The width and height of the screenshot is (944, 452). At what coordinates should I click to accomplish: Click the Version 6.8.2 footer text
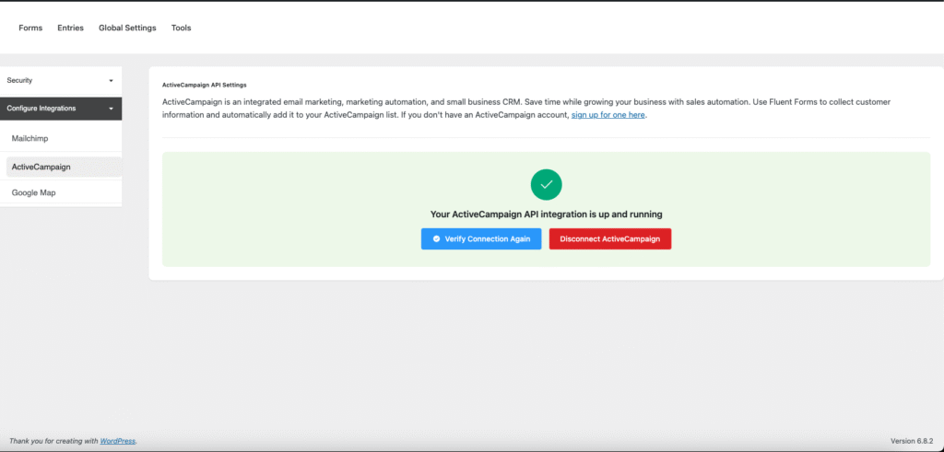click(913, 441)
